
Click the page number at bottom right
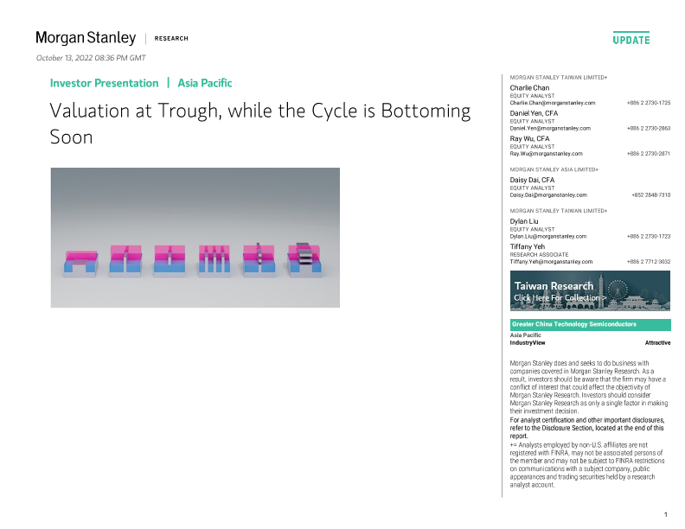point(665,515)
